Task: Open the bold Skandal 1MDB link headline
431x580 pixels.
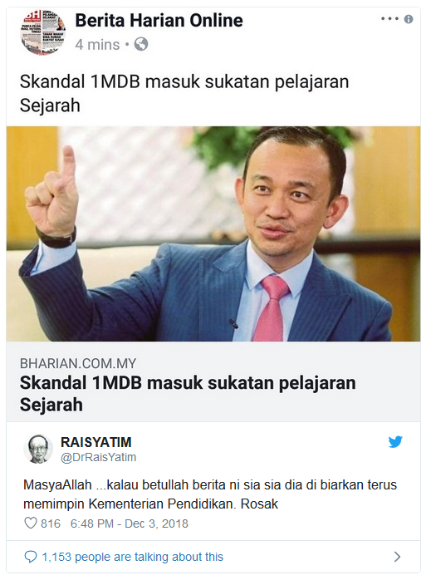Action: (x=188, y=394)
